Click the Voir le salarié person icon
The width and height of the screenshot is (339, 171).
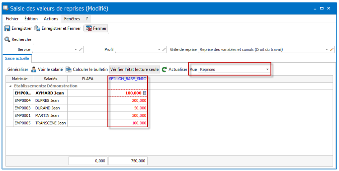[x=34, y=70]
